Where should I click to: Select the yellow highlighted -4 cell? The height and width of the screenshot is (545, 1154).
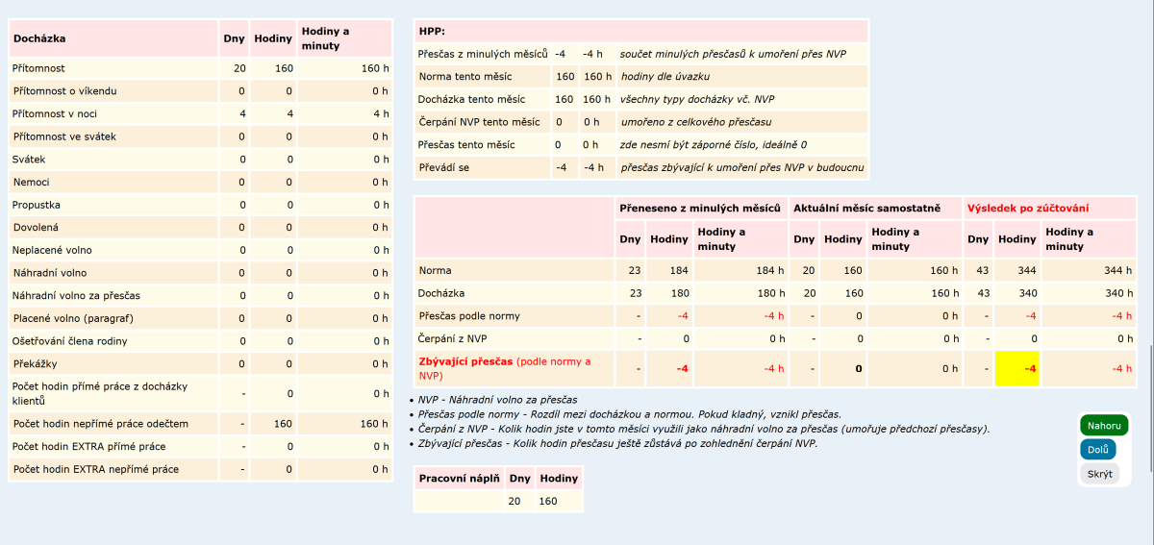1018,368
